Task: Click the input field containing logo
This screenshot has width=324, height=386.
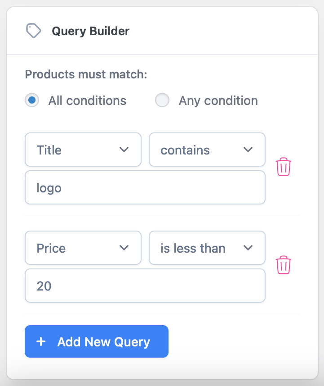Action: (x=145, y=187)
